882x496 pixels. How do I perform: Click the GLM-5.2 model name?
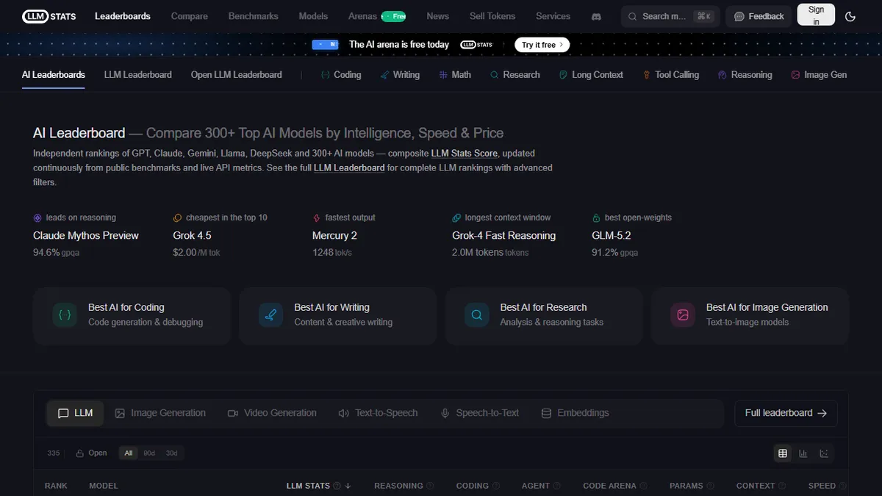(x=612, y=236)
